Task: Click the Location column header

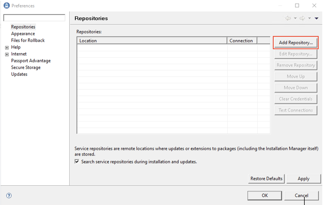Action: click(152, 41)
